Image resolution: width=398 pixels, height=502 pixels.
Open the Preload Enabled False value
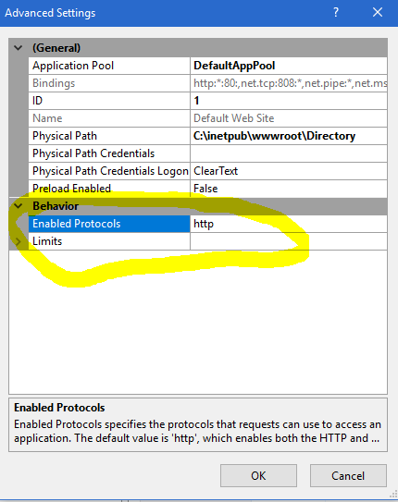point(289,189)
